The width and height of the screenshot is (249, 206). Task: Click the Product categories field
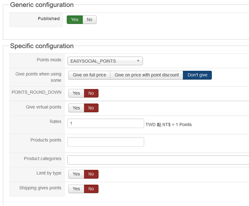click(158, 160)
